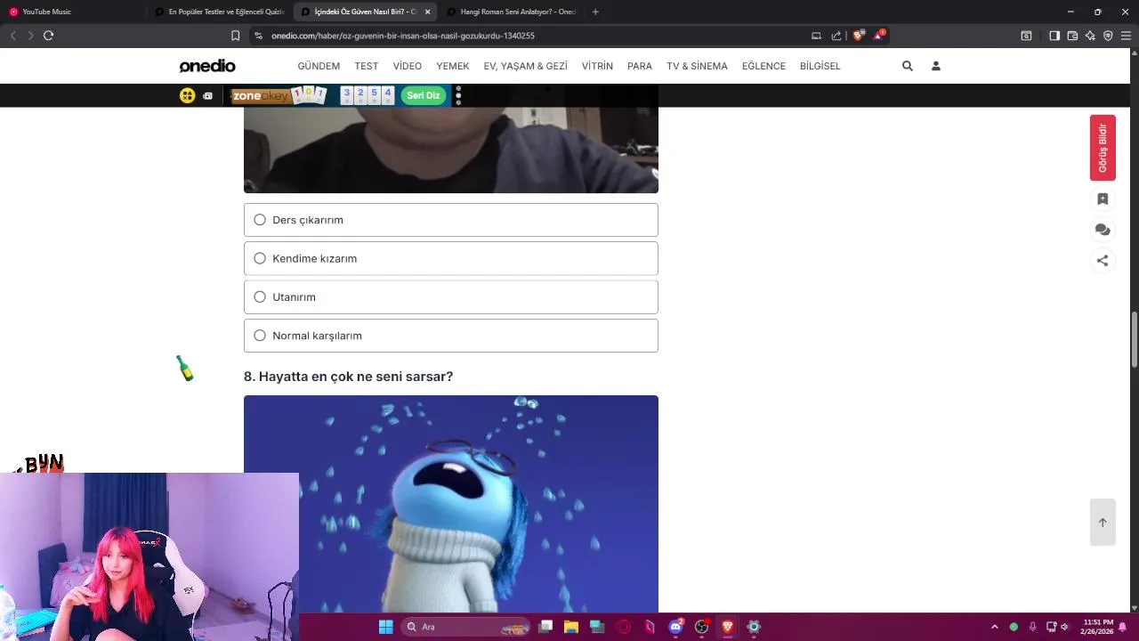
Task: Open Discord from the taskbar
Action: point(676,627)
